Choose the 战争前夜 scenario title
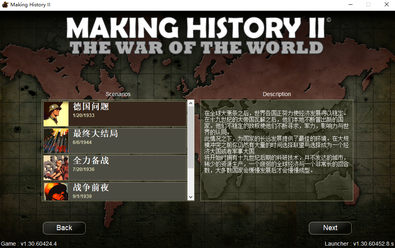The image size is (395, 248). click(x=91, y=187)
